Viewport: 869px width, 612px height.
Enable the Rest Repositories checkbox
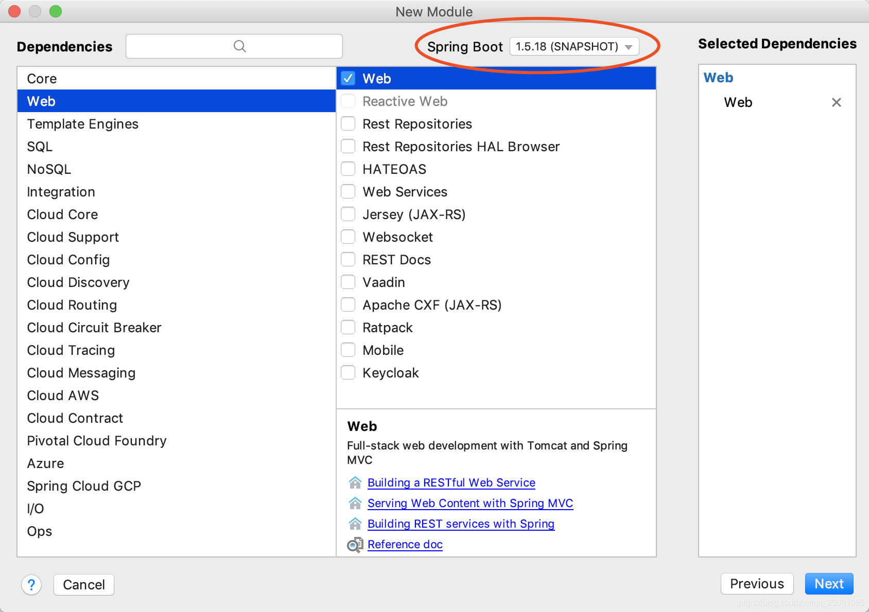coord(349,124)
